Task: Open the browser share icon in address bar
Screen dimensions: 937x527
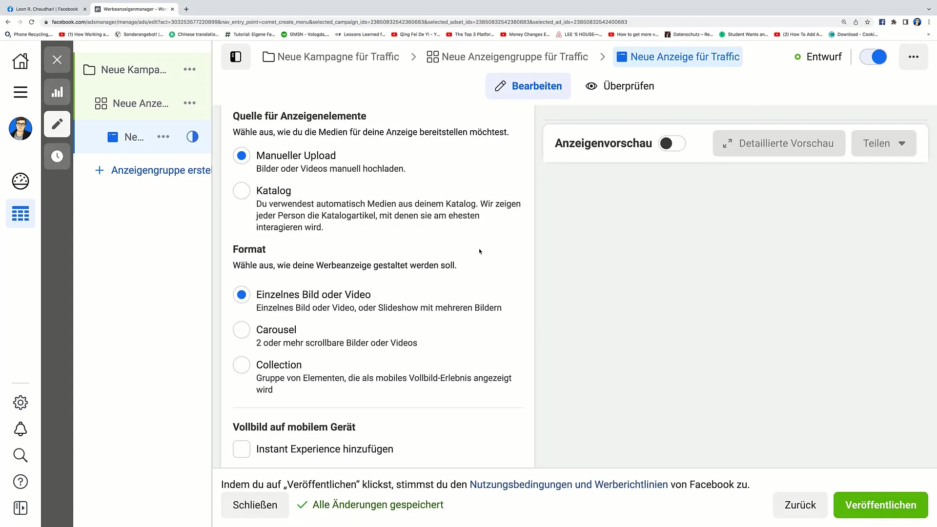Action: [856, 22]
